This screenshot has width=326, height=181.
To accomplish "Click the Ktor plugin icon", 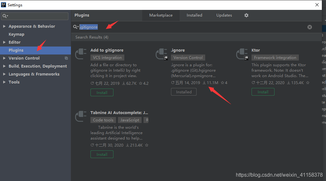I will pyautogui.click(x=242, y=54).
